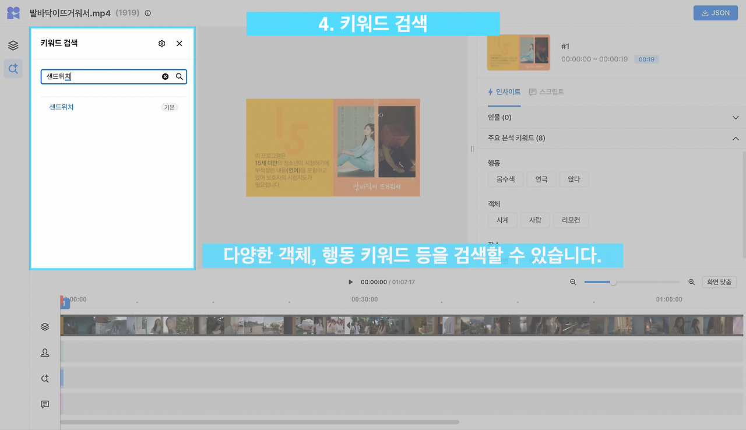746x430 pixels.
Task: Click the JSON export button
Action: (716, 12)
